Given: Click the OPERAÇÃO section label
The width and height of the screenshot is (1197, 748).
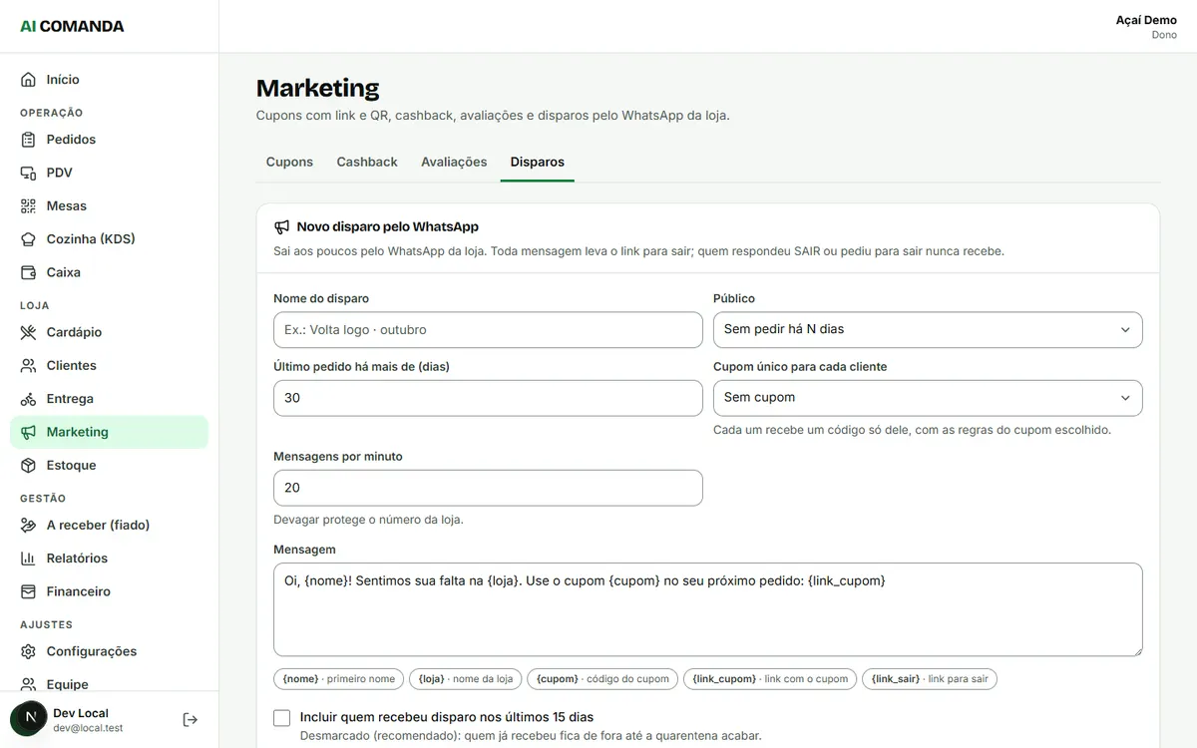Looking at the screenshot, I should [x=52, y=113].
